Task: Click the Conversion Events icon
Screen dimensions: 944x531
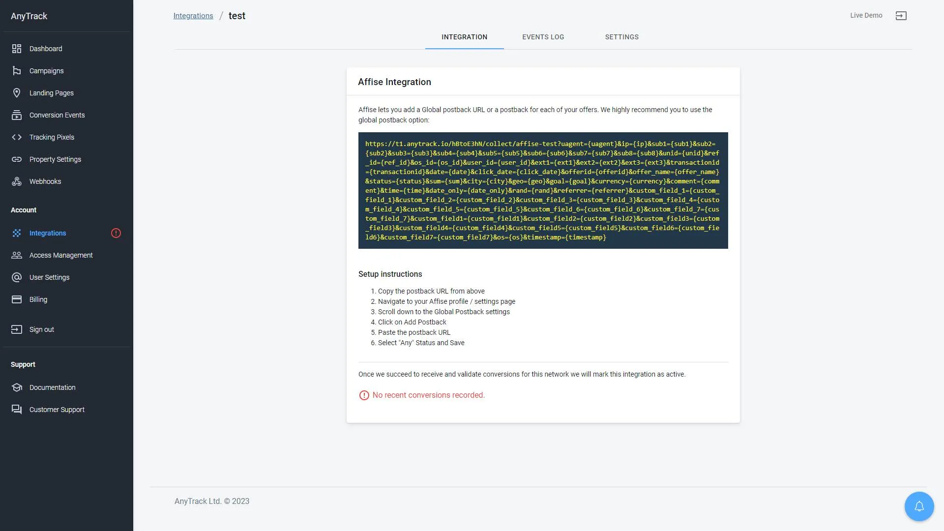Action: point(17,115)
